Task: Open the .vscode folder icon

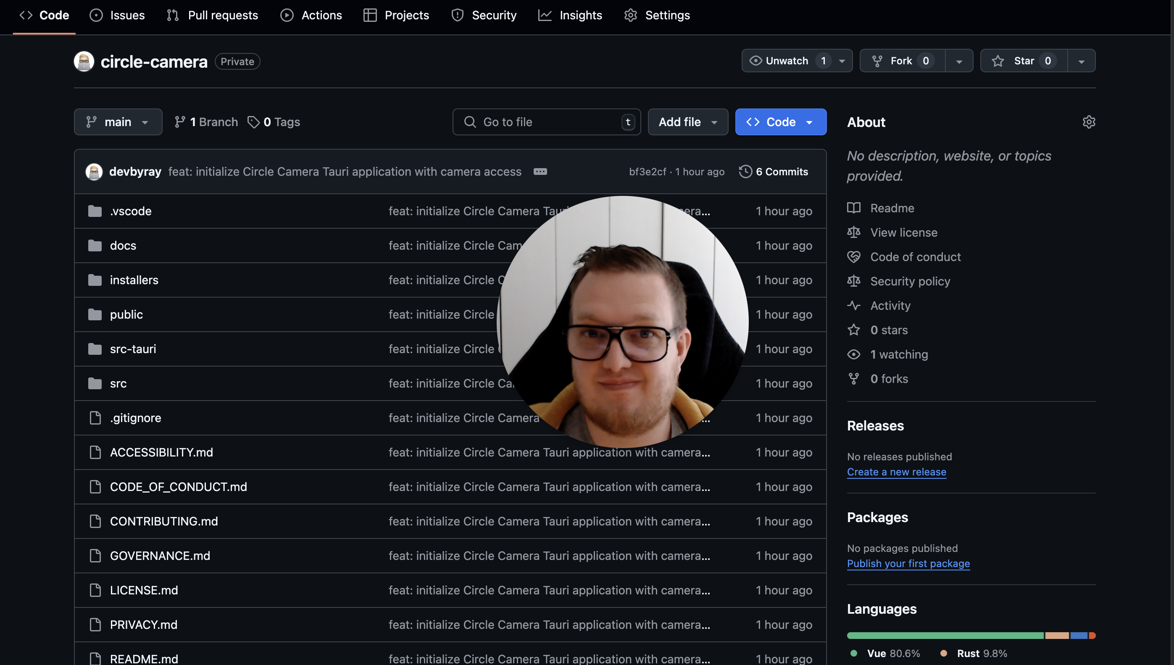Action: coord(95,211)
